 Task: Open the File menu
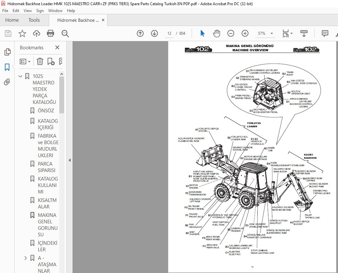point(5,11)
